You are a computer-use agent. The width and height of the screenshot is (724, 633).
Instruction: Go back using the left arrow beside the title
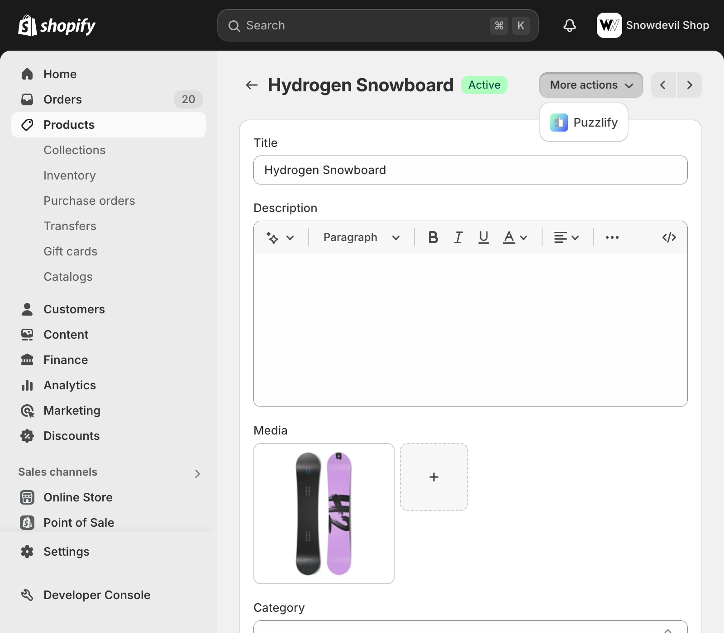pos(252,85)
